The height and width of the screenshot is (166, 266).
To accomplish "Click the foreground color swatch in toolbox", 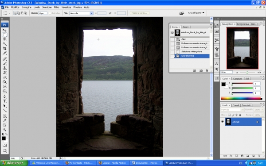I will [x=4, y=139].
